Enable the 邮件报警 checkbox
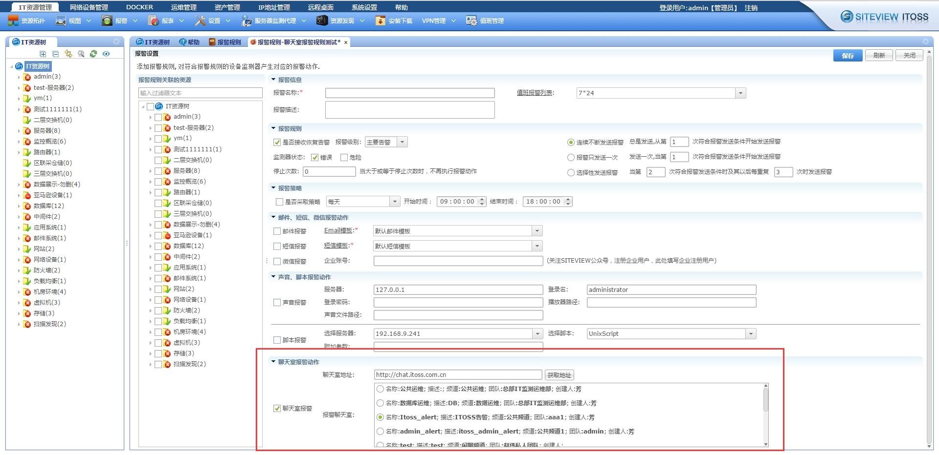939x455 pixels. coord(277,231)
